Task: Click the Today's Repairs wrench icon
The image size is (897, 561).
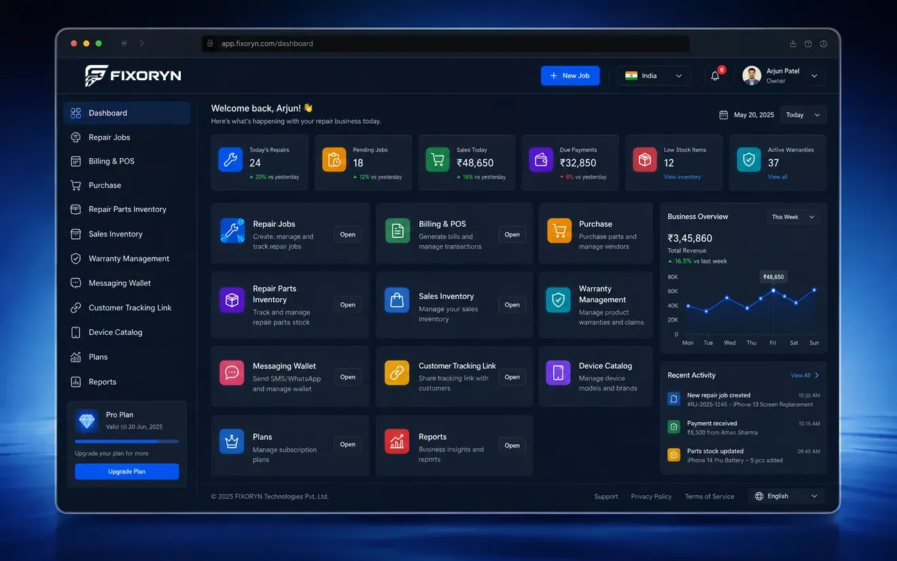Action: click(230, 160)
